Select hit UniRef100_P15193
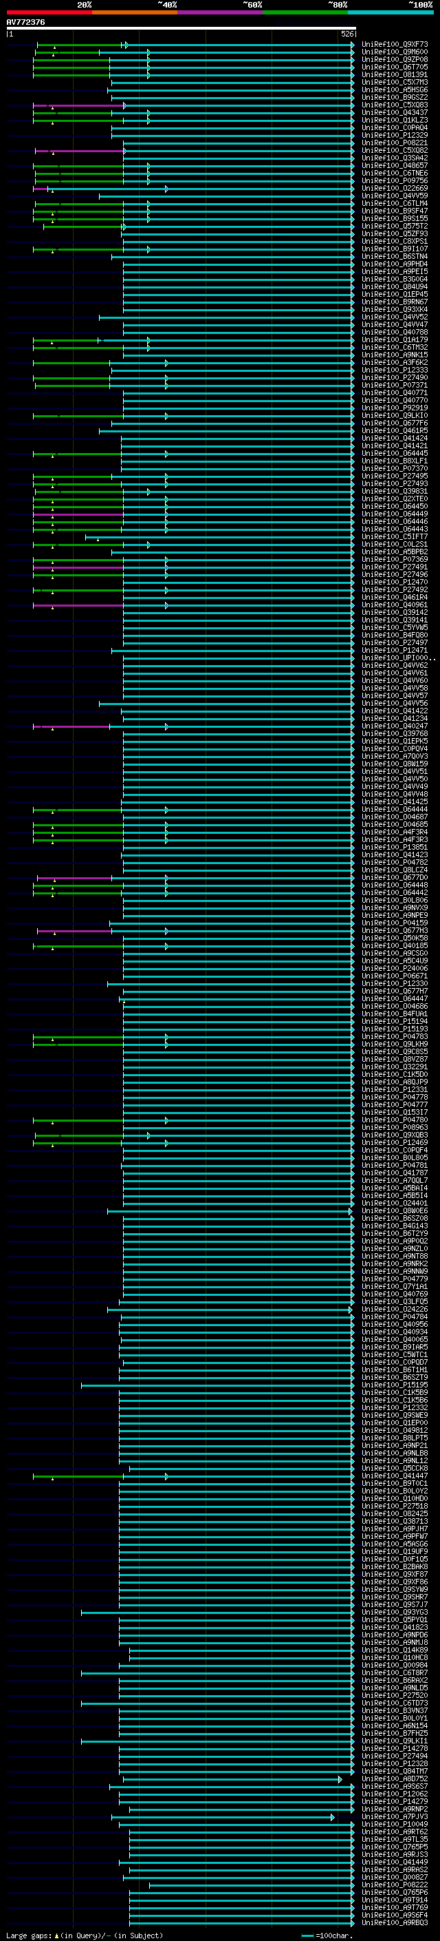Image resolution: width=440 pixels, height=1941 pixels. pyautogui.click(x=394, y=1029)
